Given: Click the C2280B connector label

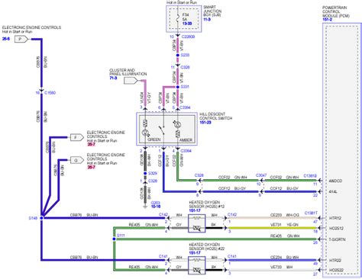Looking at the screenshot, I should pyautogui.click(x=188, y=37).
